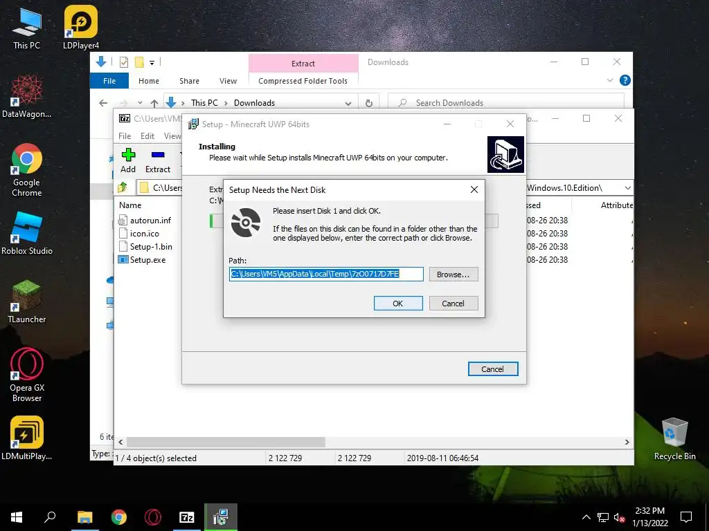
Task: Click the installation progress bar
Action: (x=354, y=221)
